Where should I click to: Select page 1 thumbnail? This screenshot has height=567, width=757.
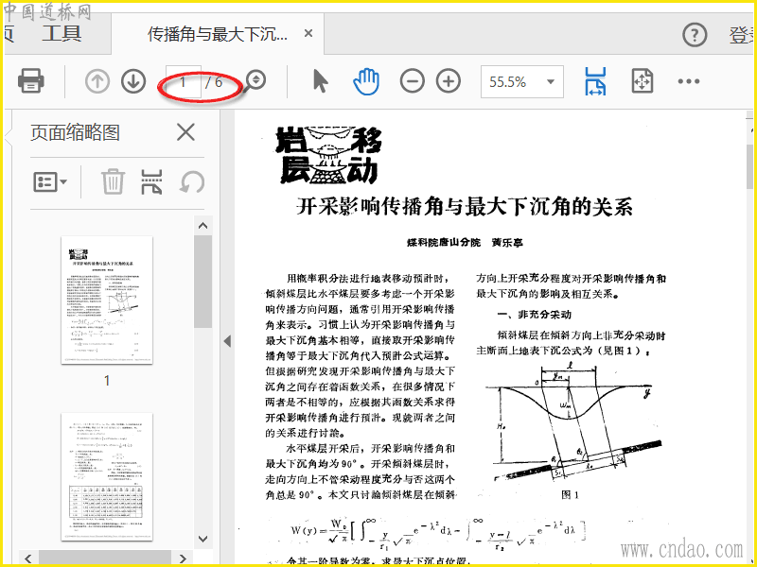pyautogui.click(x=107, y=300)
